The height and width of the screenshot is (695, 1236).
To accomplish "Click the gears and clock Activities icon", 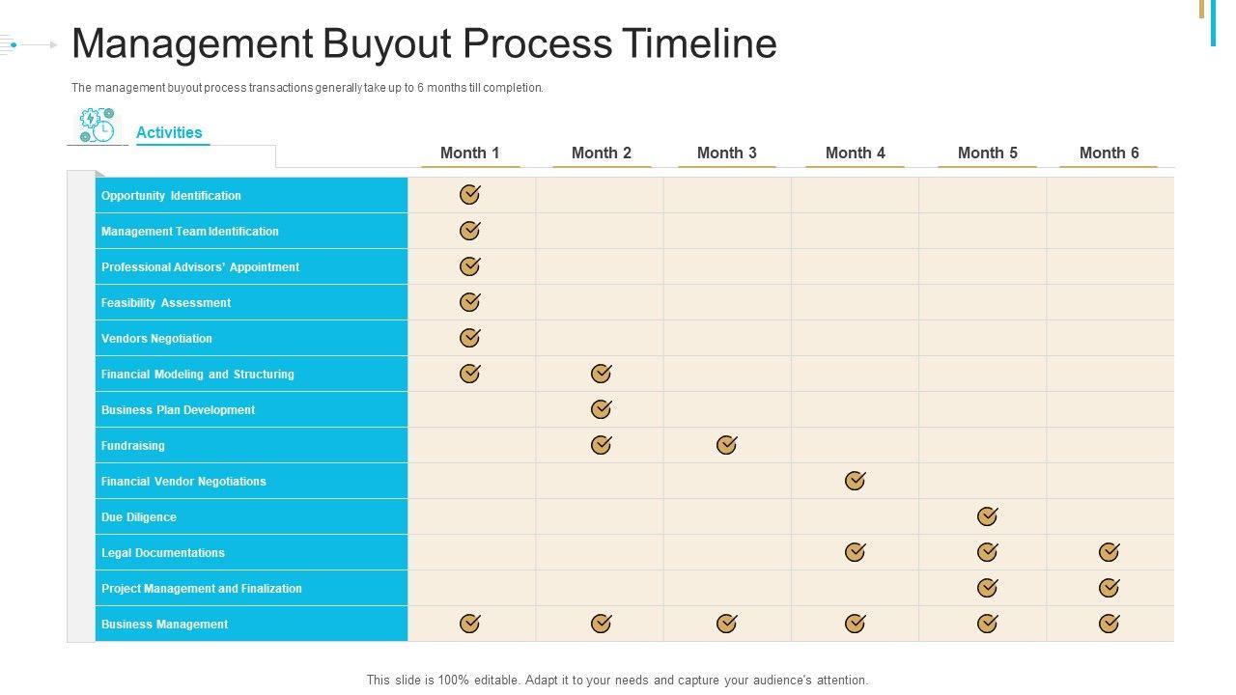I will coord(97,125).
